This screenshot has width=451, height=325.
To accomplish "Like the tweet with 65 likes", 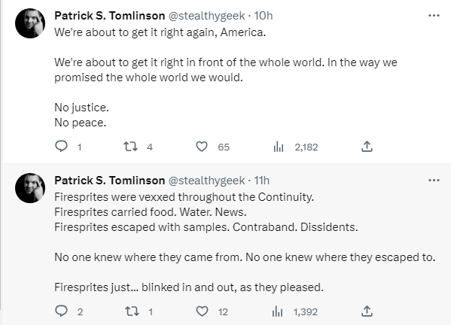I will [202, 147].
